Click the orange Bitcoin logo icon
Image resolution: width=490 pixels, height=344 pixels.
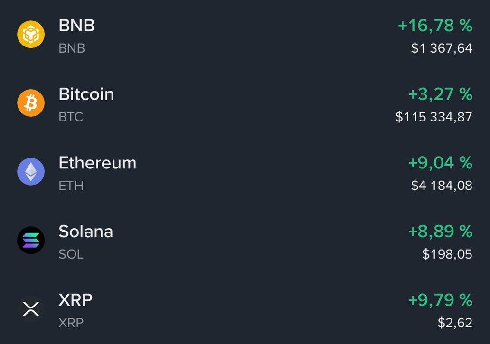(x=31, y=103)
